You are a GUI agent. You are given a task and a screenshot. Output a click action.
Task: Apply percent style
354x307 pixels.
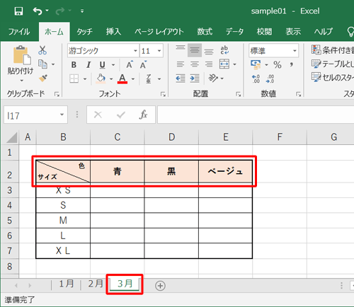coord(278,64)
